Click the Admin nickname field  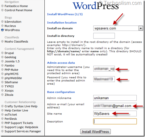pos(115,98)
